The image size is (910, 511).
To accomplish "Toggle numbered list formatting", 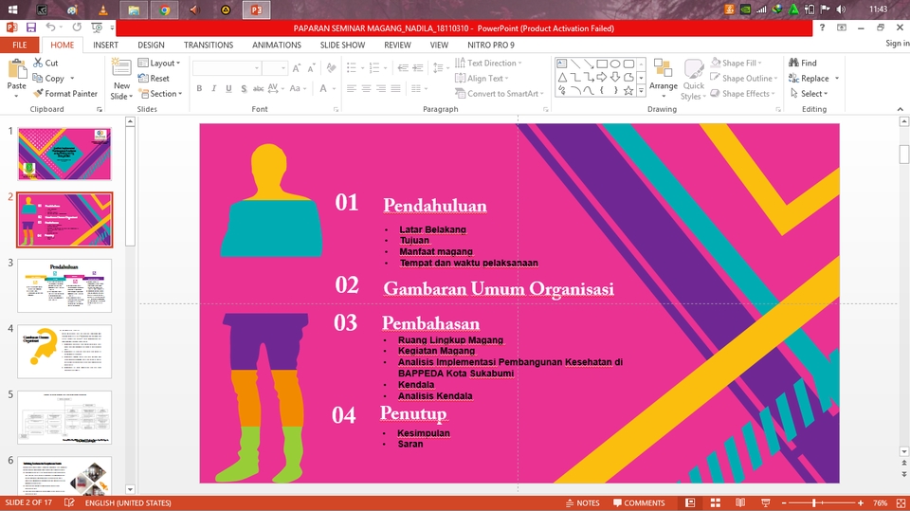I will [374, 68].
